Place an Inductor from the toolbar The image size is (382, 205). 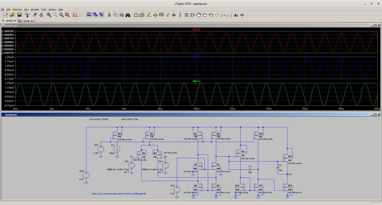point(180,15)
